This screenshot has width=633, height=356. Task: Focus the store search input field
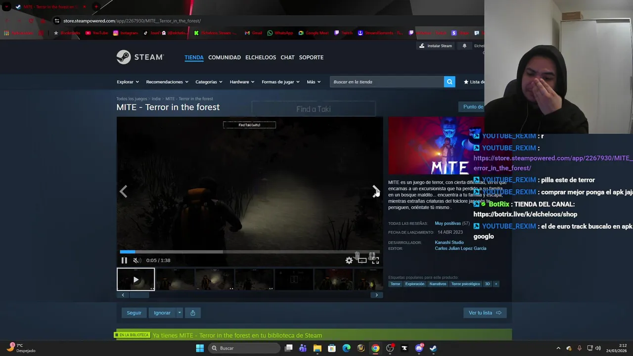387,82
